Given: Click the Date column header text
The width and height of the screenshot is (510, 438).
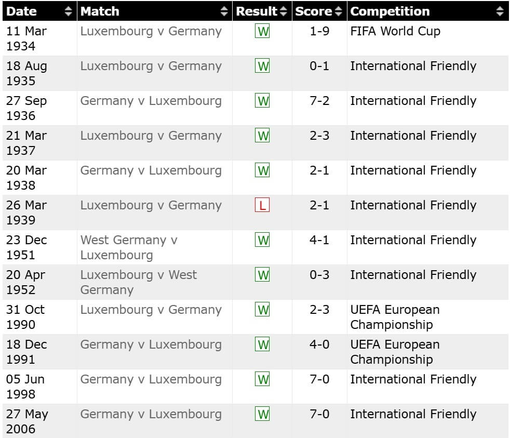Looking at the screenshot, I should coord(22,11).
